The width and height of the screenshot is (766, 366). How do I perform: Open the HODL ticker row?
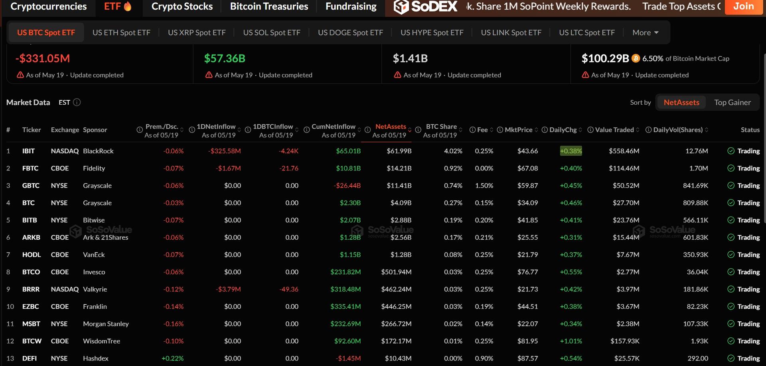[383, 254]
